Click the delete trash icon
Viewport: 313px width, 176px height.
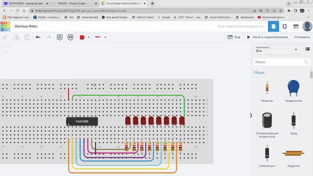pos(27,37)
